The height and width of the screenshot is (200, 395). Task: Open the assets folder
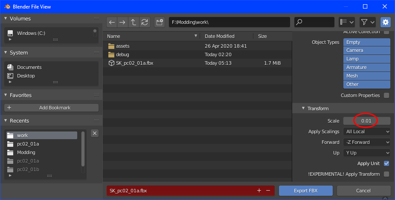pyautogui.click(x=123, y=46)
